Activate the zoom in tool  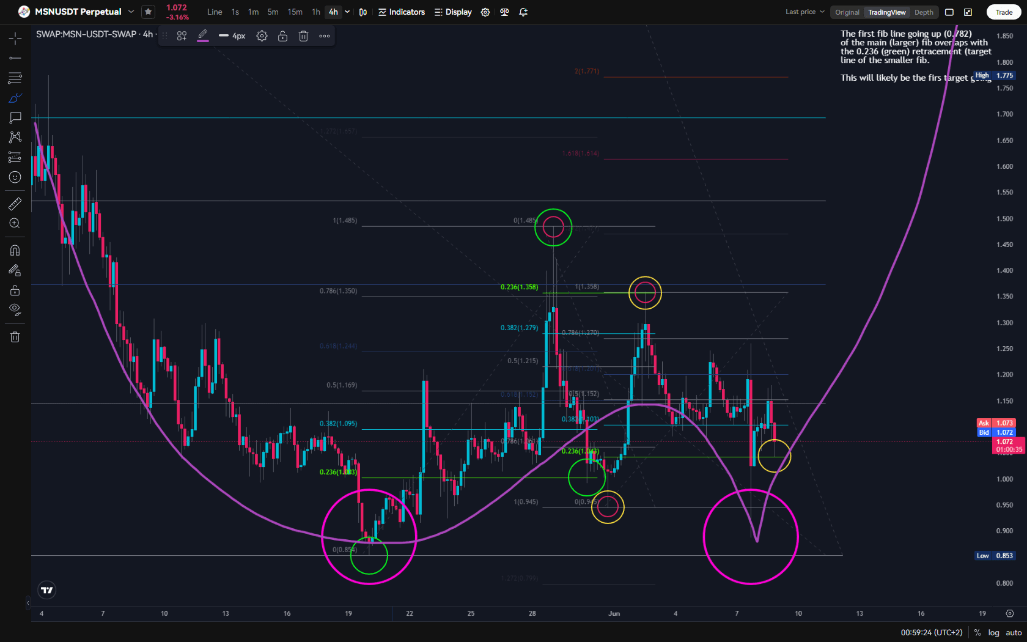coord(15,223)
